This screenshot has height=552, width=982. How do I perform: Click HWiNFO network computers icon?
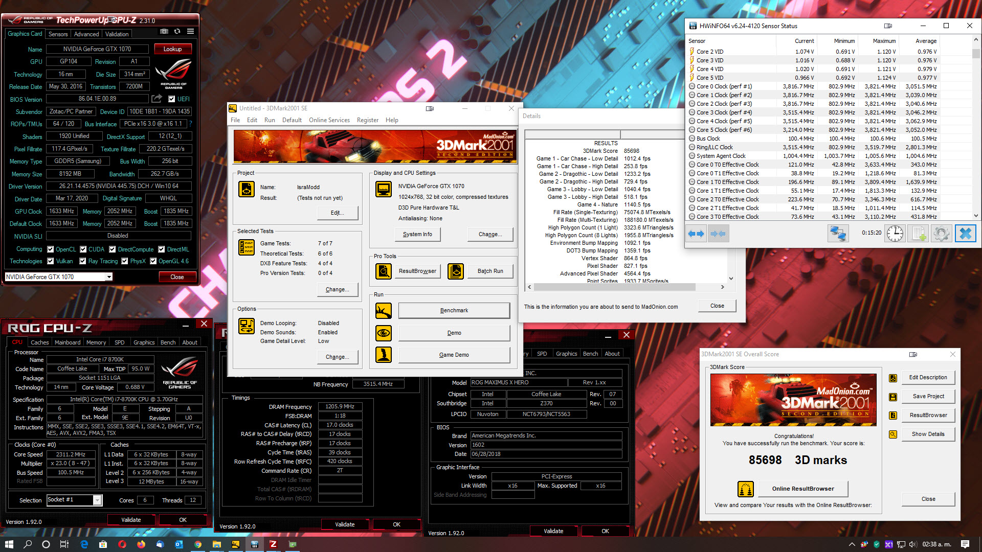838,234
